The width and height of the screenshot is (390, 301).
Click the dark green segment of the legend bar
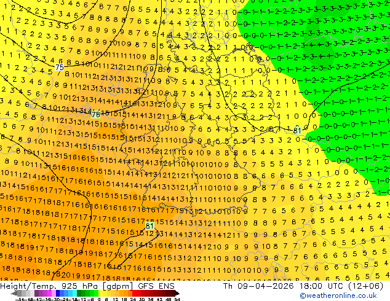tap(79, 294)
